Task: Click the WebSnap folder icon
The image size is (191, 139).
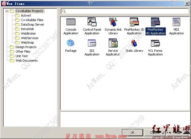Action: (17, 42)
